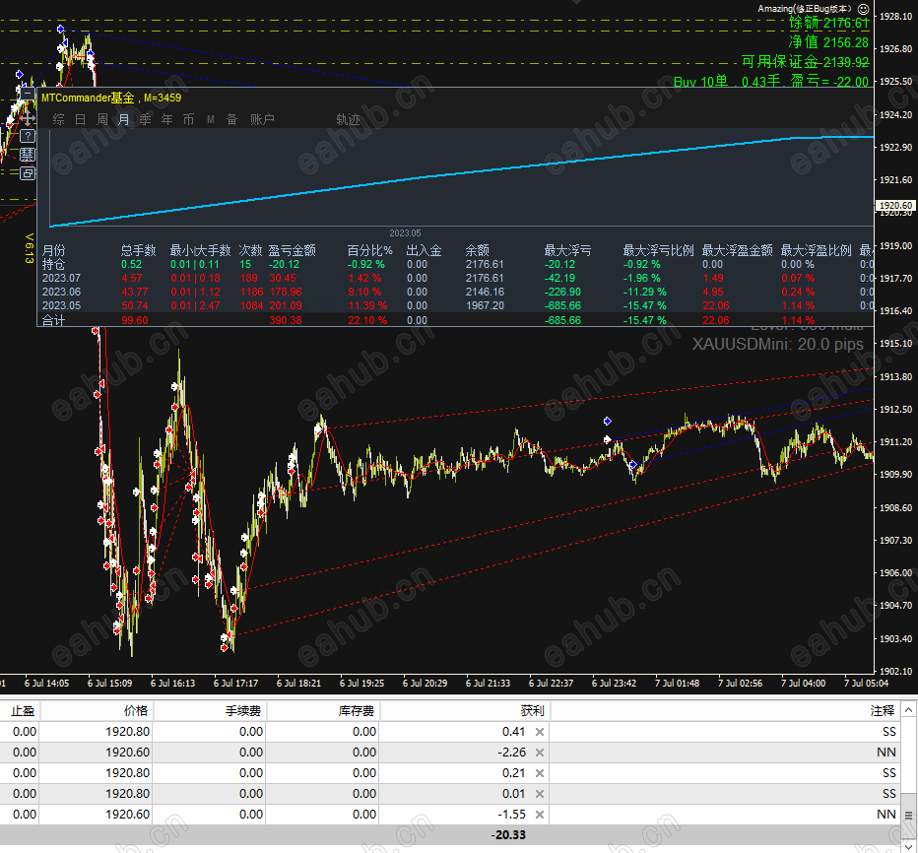The height and width of the screenshot is (853, 918).
Task: Select the 2023.05 row in the monthly table
Action: [x=454, y=305]
